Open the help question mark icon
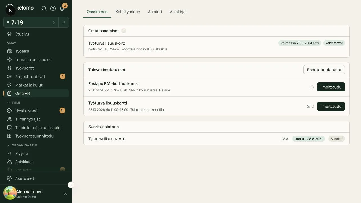The width and height of the screenshot is (361, 203). pos(53,8)
